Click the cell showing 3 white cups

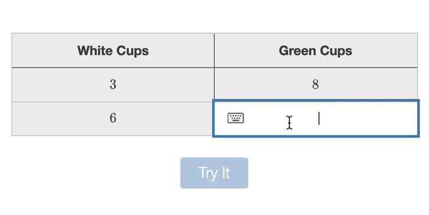pyautogui.click(x=113, y=85)
